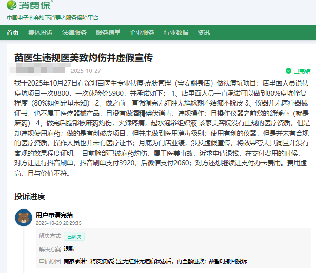Open the 法律服务 page
This screenshot has height=273, width=316.
click(74, 33)
